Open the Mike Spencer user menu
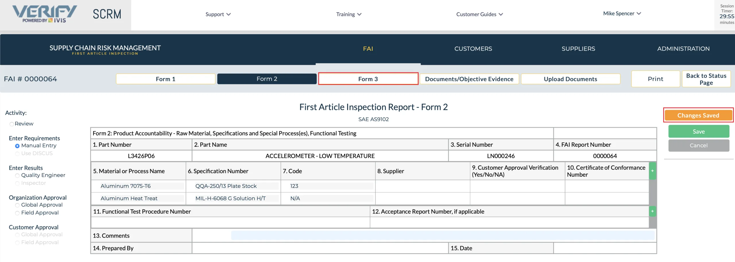Image resolution: width=735 pixels, height=262 pixels. click(x=622, y=13)
